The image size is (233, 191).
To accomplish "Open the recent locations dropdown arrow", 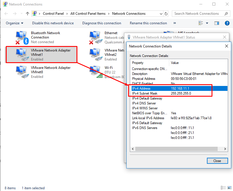I will click(x=21, y=14).
